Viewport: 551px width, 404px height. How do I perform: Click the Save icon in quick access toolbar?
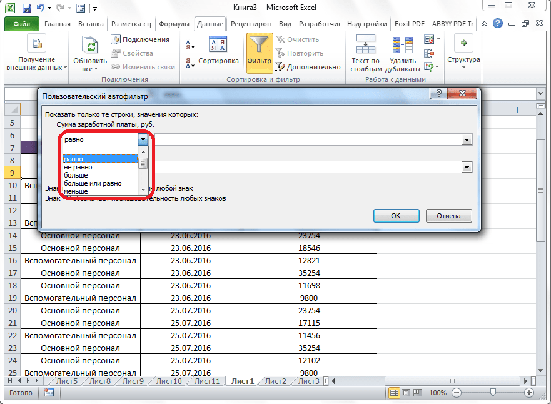[27, 8]
